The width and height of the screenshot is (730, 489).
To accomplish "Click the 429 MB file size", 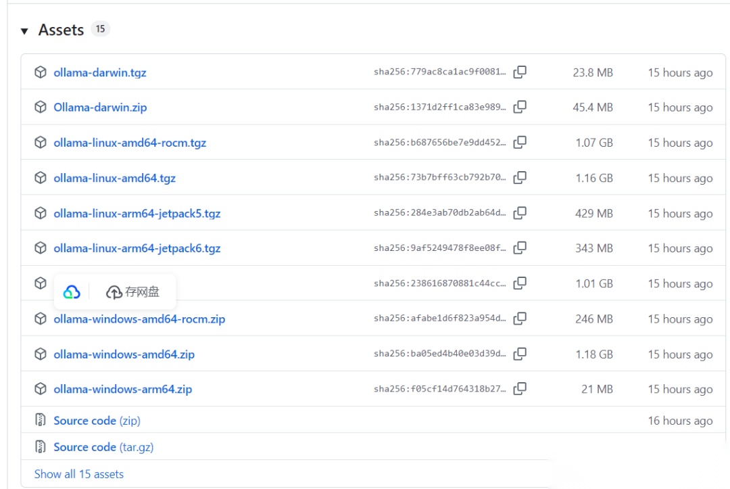I will tap(594, 214).
